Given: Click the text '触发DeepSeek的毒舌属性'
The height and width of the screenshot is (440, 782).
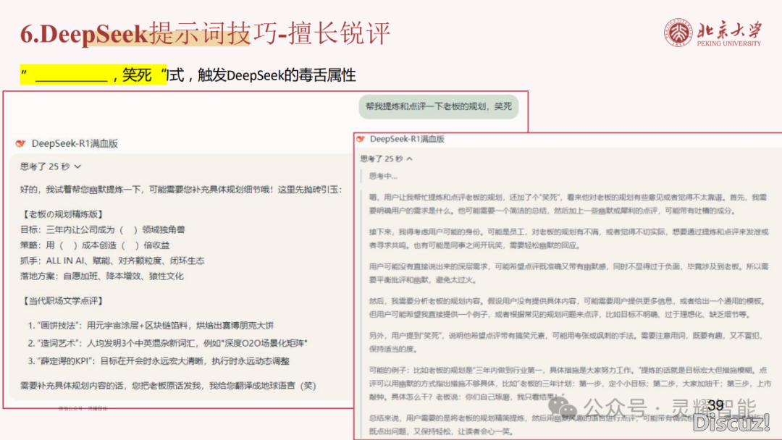Looking at the screenshot, I should point(277,75).
